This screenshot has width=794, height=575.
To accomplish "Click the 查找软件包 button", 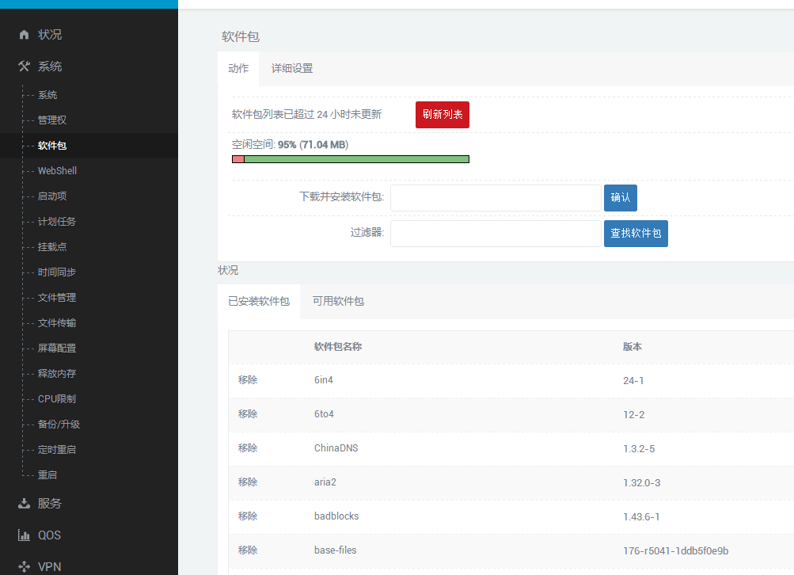I will click(x=636, y=234).
